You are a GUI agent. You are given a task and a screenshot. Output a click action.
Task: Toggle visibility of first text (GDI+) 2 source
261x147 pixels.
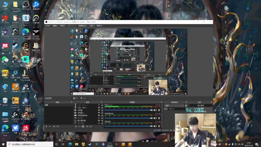99,105
